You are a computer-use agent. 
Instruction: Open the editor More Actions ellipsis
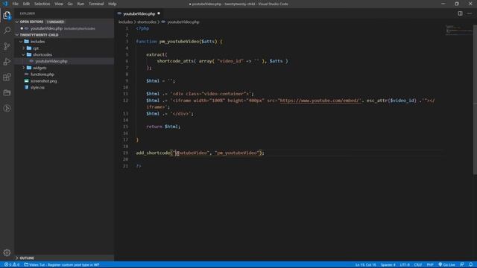tap(470, 13)
